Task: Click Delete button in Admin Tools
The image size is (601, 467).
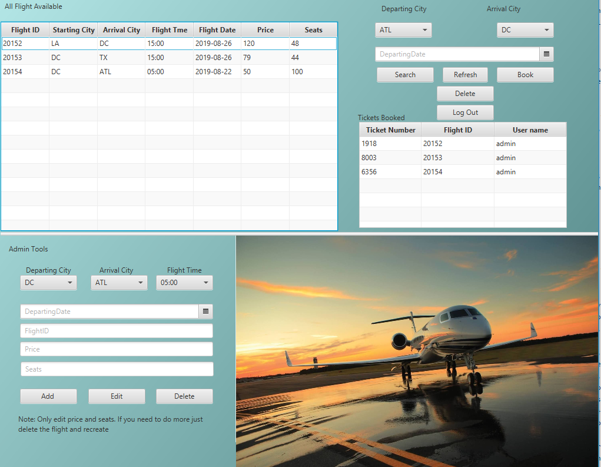Action: point(184,396)
